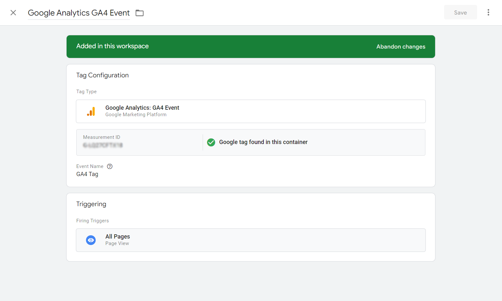Click the 'Page View' trigger type text

pyautogui.click(x=117, y=243)
